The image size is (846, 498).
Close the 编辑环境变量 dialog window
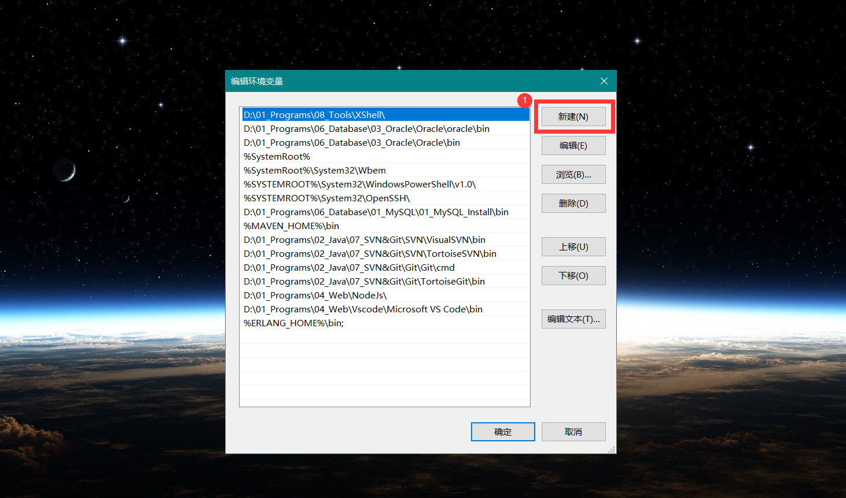[x=604, y=82]
